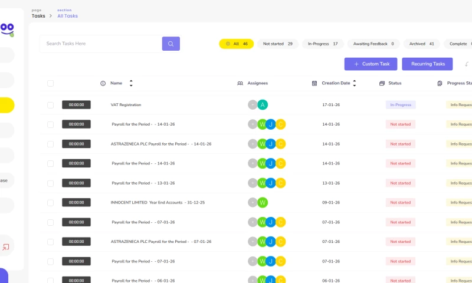Click the refresh icon beside Recurring Tasks
The width and height of the screenshot is (472, 283).
(x=467, y=64)
